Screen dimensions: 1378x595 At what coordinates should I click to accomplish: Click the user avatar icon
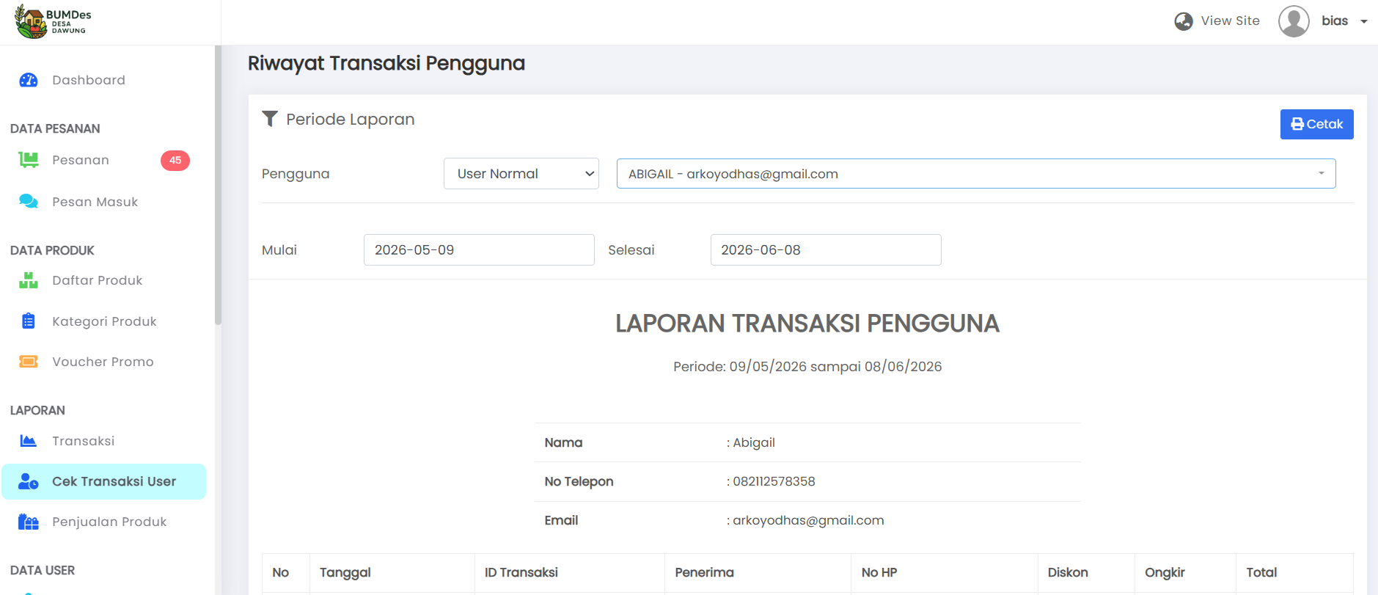pyautogui.click(x=1294, y=21)
